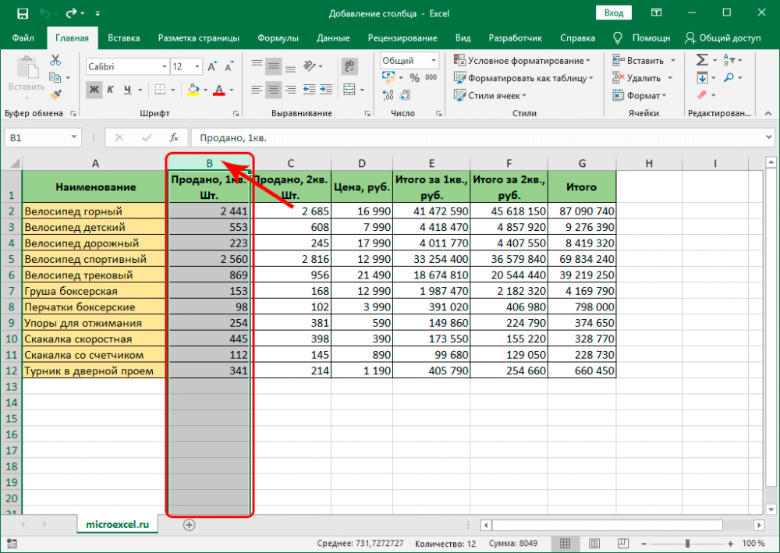Screen dimensions: 780x553
Task: Click the Помощн tell-me lightbulb
Action: [x=641, y=37]
